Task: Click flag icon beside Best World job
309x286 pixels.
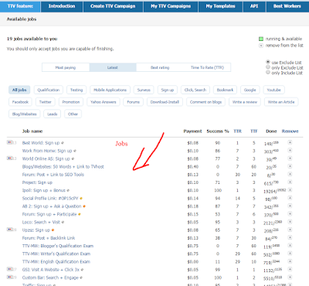Action: [10, 142]
